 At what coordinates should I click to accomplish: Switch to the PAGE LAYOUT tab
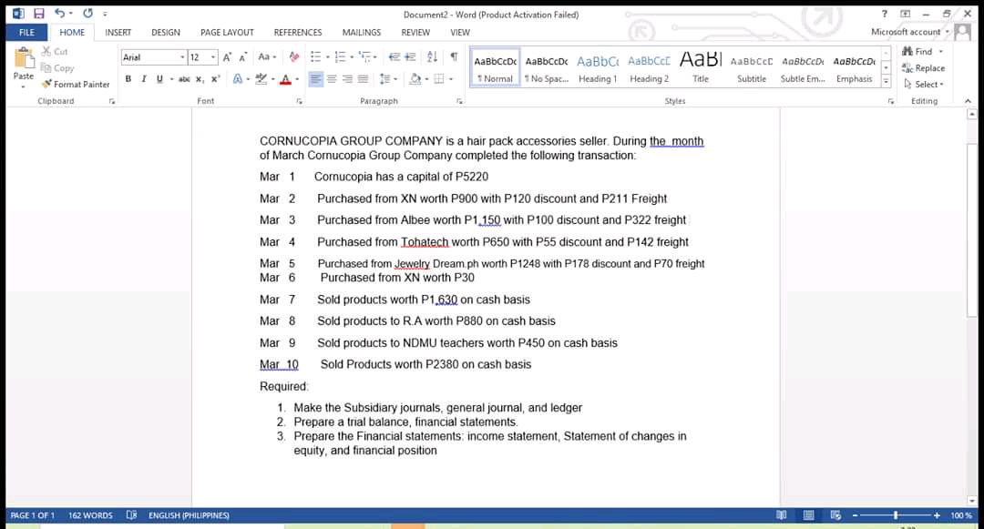pos(227,33)
